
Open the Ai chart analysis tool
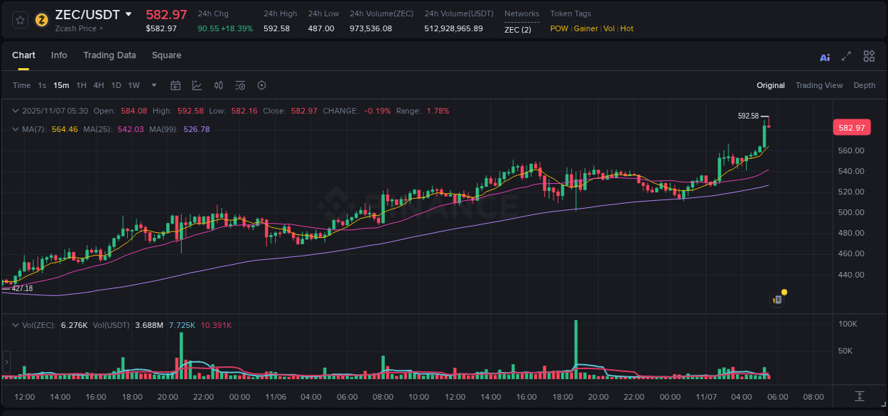(824, 56)
